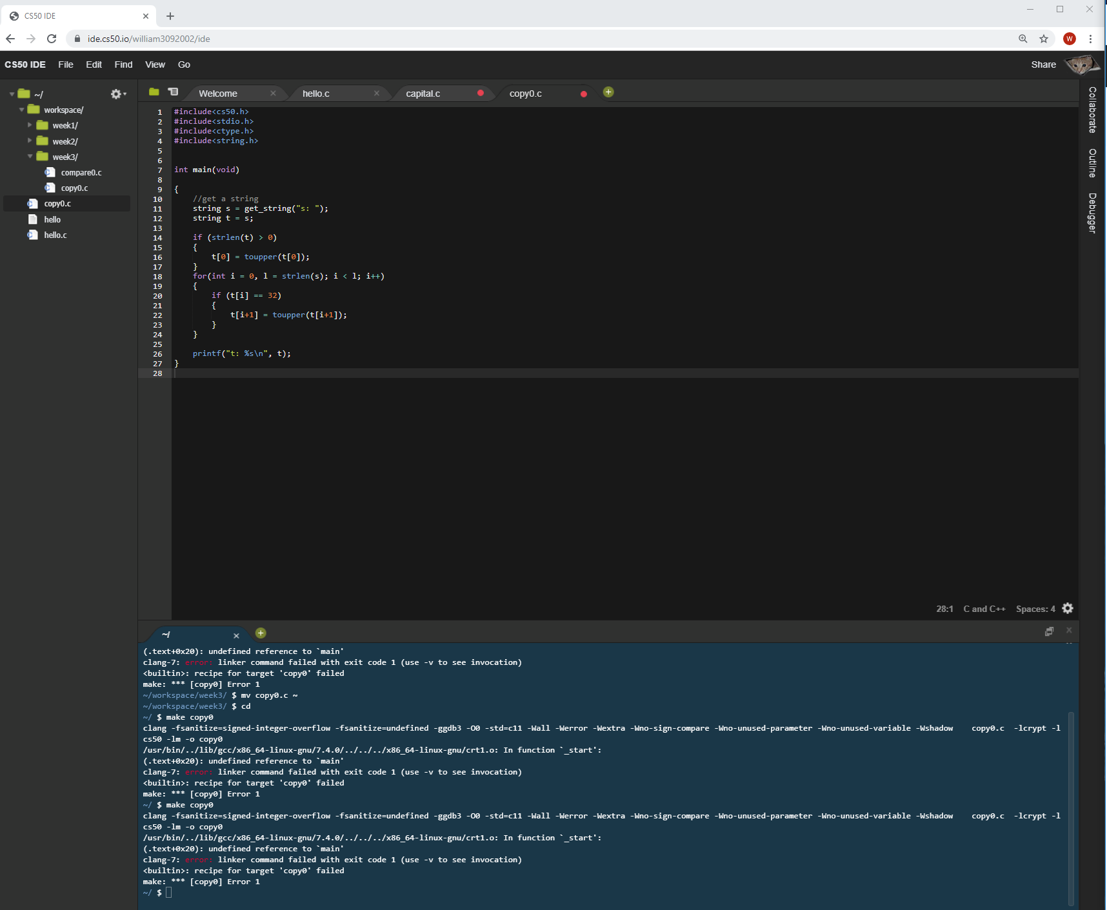Open compare0.c in file tree
Screen dimensions: 1107x910
tap(81, 172)
